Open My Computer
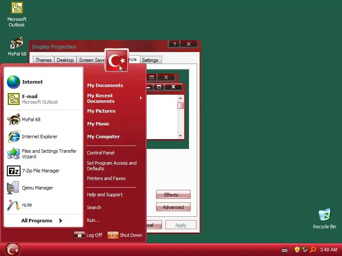This screenshot has width=342, height=256. click(103, 137)
